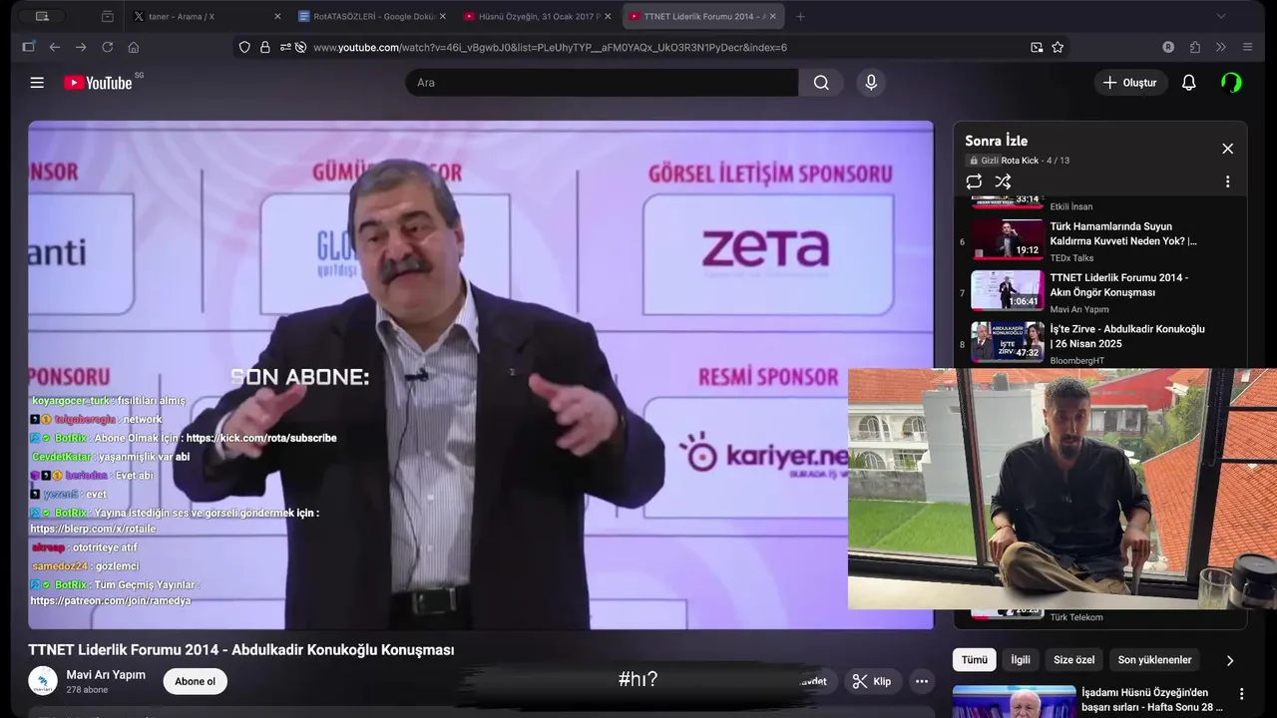Play the Akın Öngör Konuşması playlist video

click(1119, 285)
